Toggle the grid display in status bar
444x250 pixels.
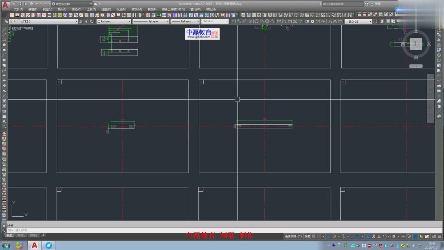point(314,236)
